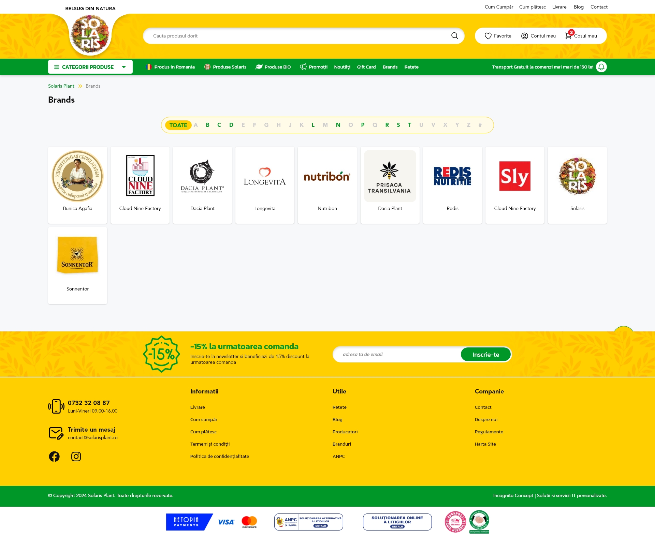Click the Contul meu account icon

525,36
